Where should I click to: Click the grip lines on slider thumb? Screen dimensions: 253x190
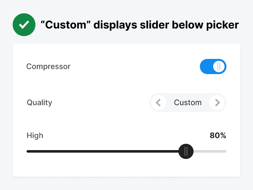(186, 151)
